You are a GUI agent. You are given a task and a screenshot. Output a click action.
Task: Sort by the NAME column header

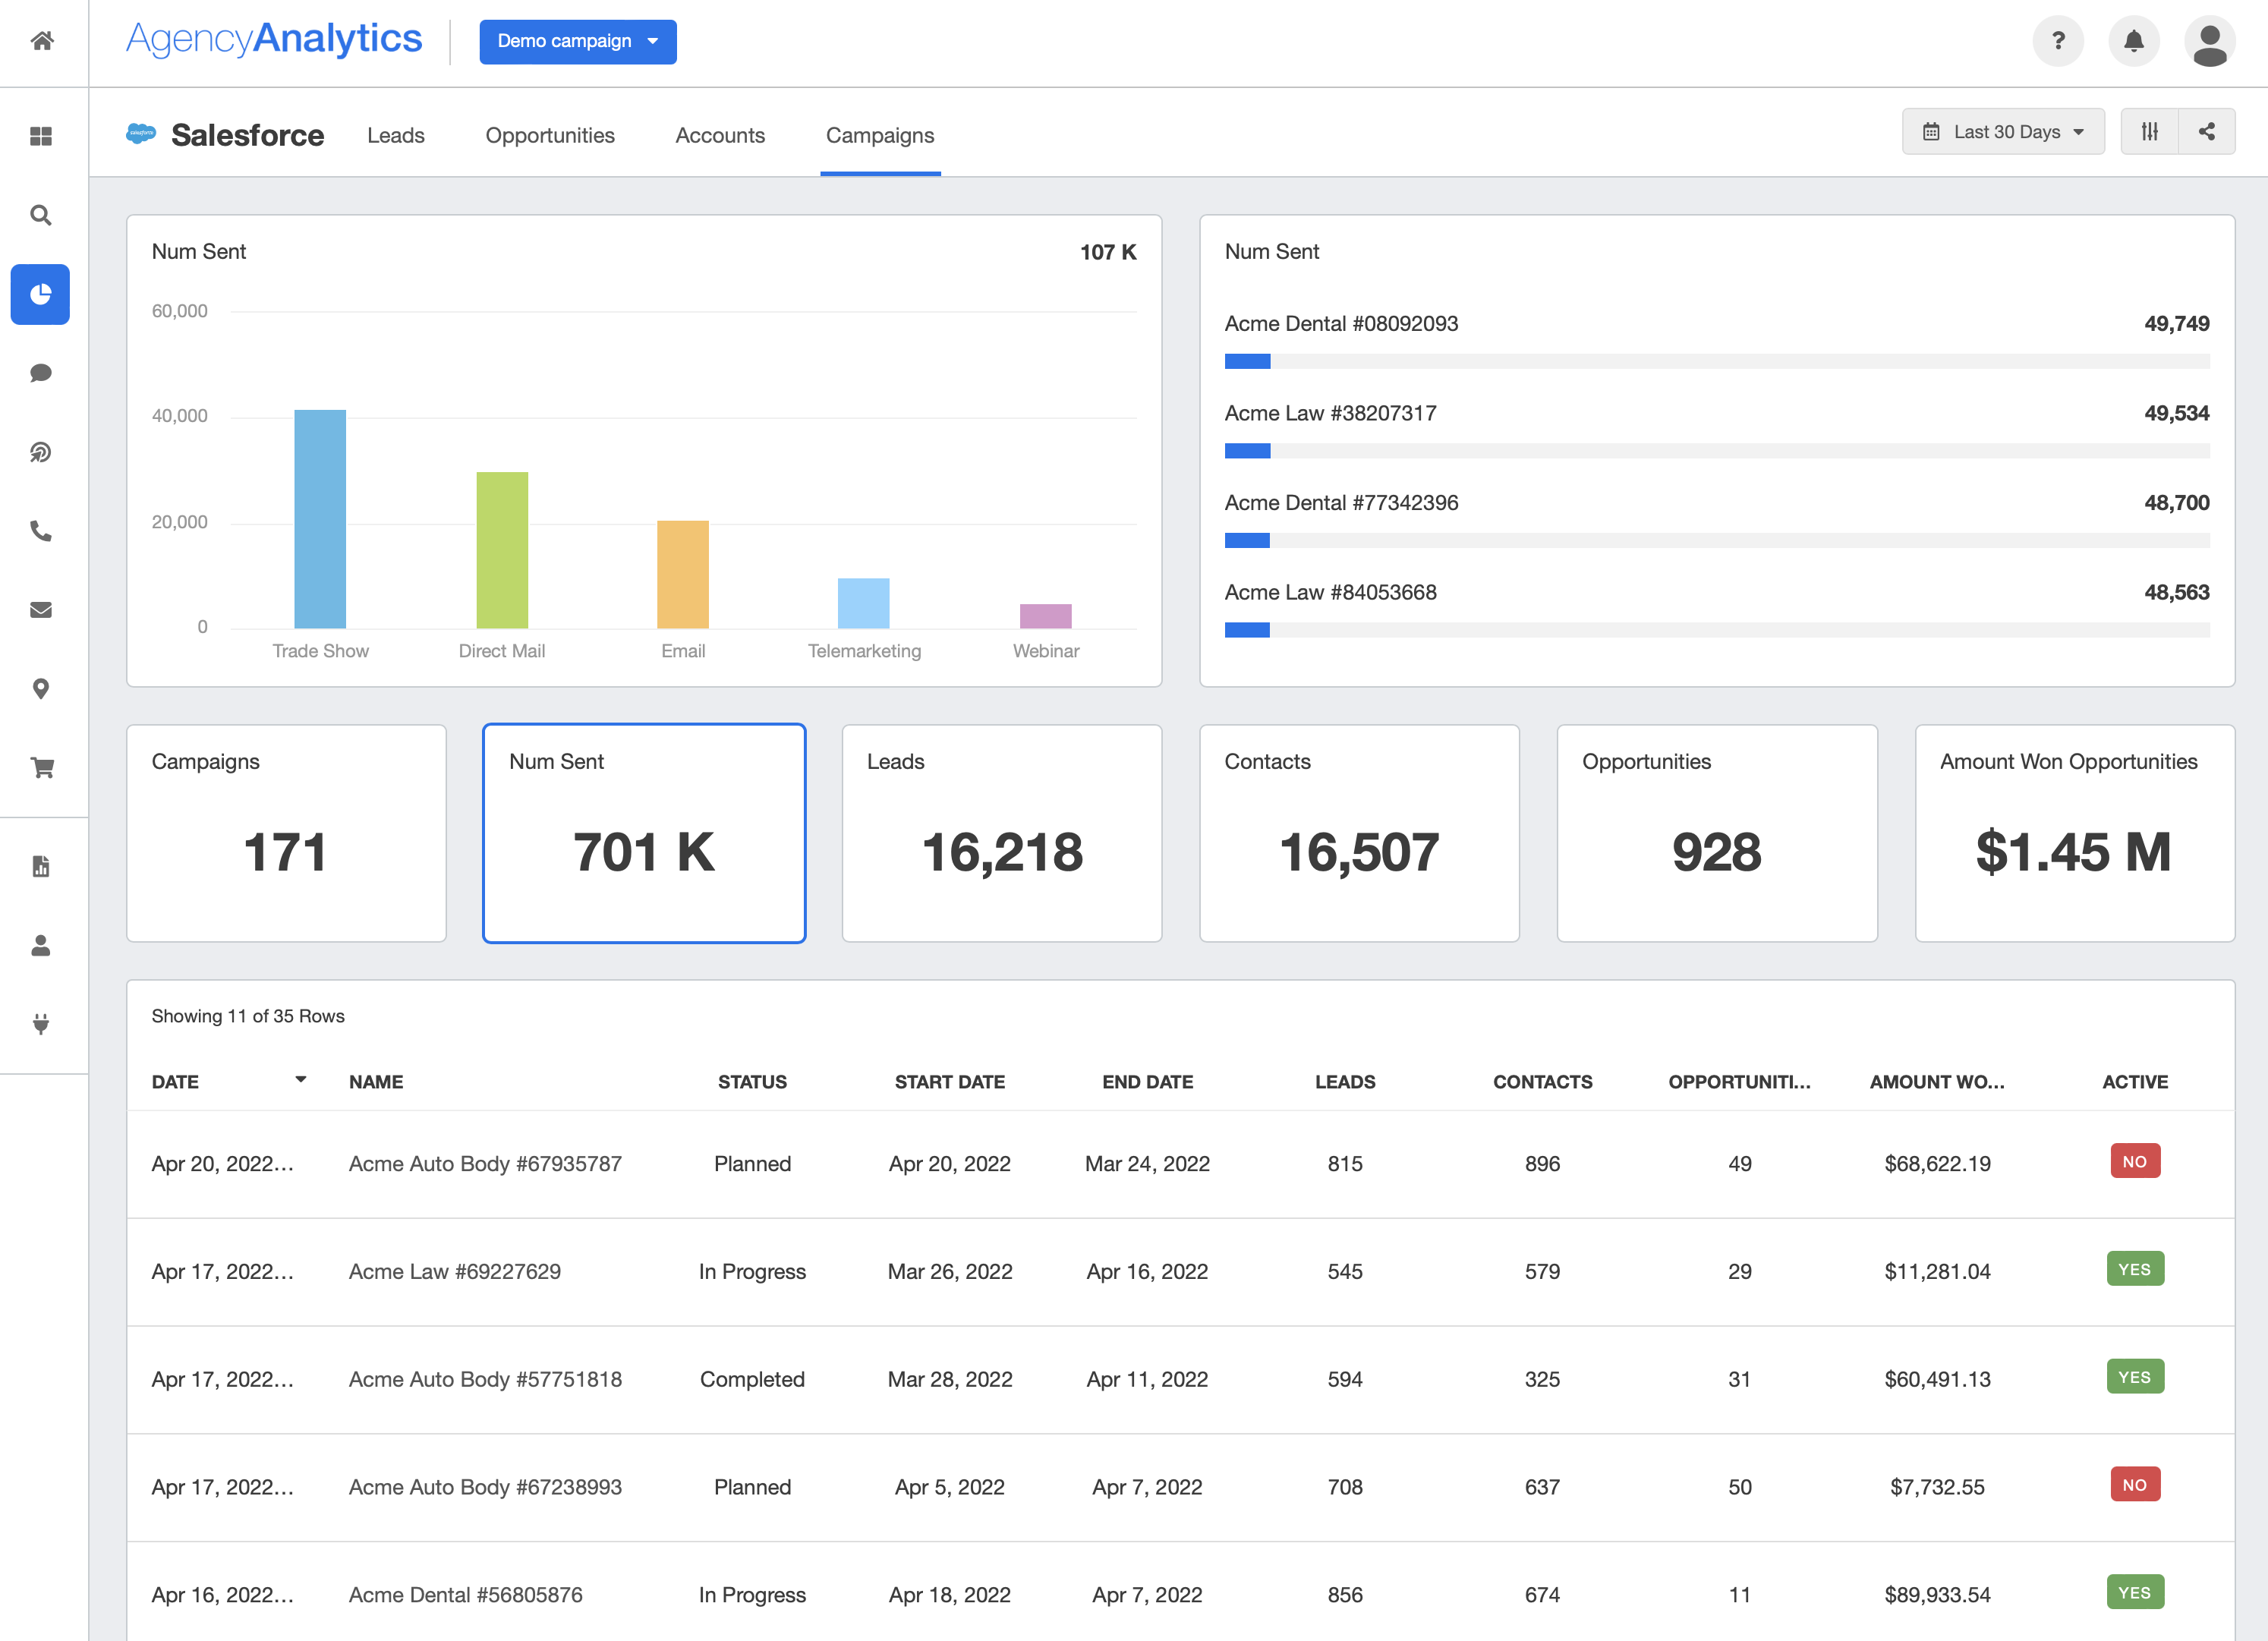[x=376, y=1082]
